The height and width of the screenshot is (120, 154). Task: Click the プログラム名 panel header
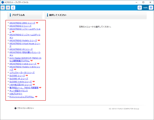[25, 15]
